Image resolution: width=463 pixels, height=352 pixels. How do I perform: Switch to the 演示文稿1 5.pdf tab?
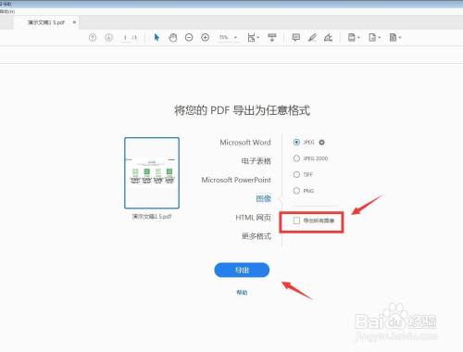[46, 22]
